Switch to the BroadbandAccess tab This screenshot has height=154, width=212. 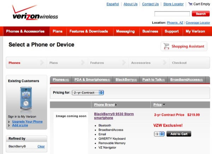[186, 80]
